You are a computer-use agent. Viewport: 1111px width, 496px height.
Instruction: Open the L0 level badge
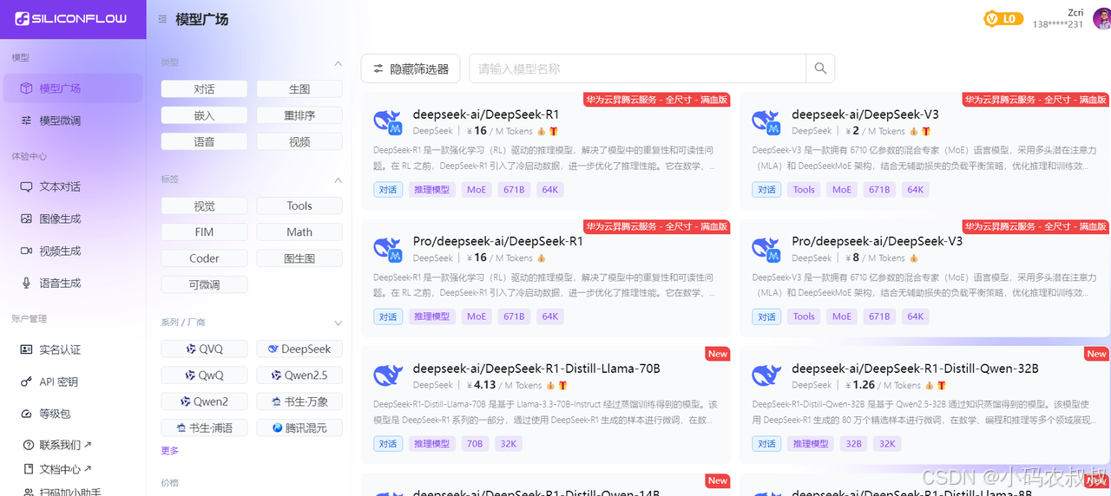coord(1003,18)
